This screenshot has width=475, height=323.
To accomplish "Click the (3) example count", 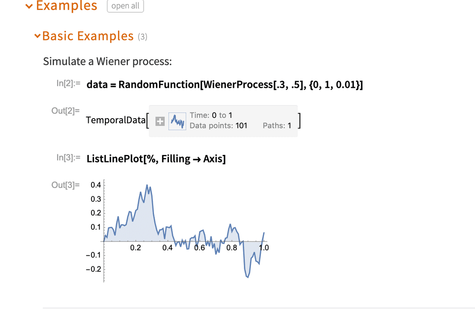I will tap(142, 37).
